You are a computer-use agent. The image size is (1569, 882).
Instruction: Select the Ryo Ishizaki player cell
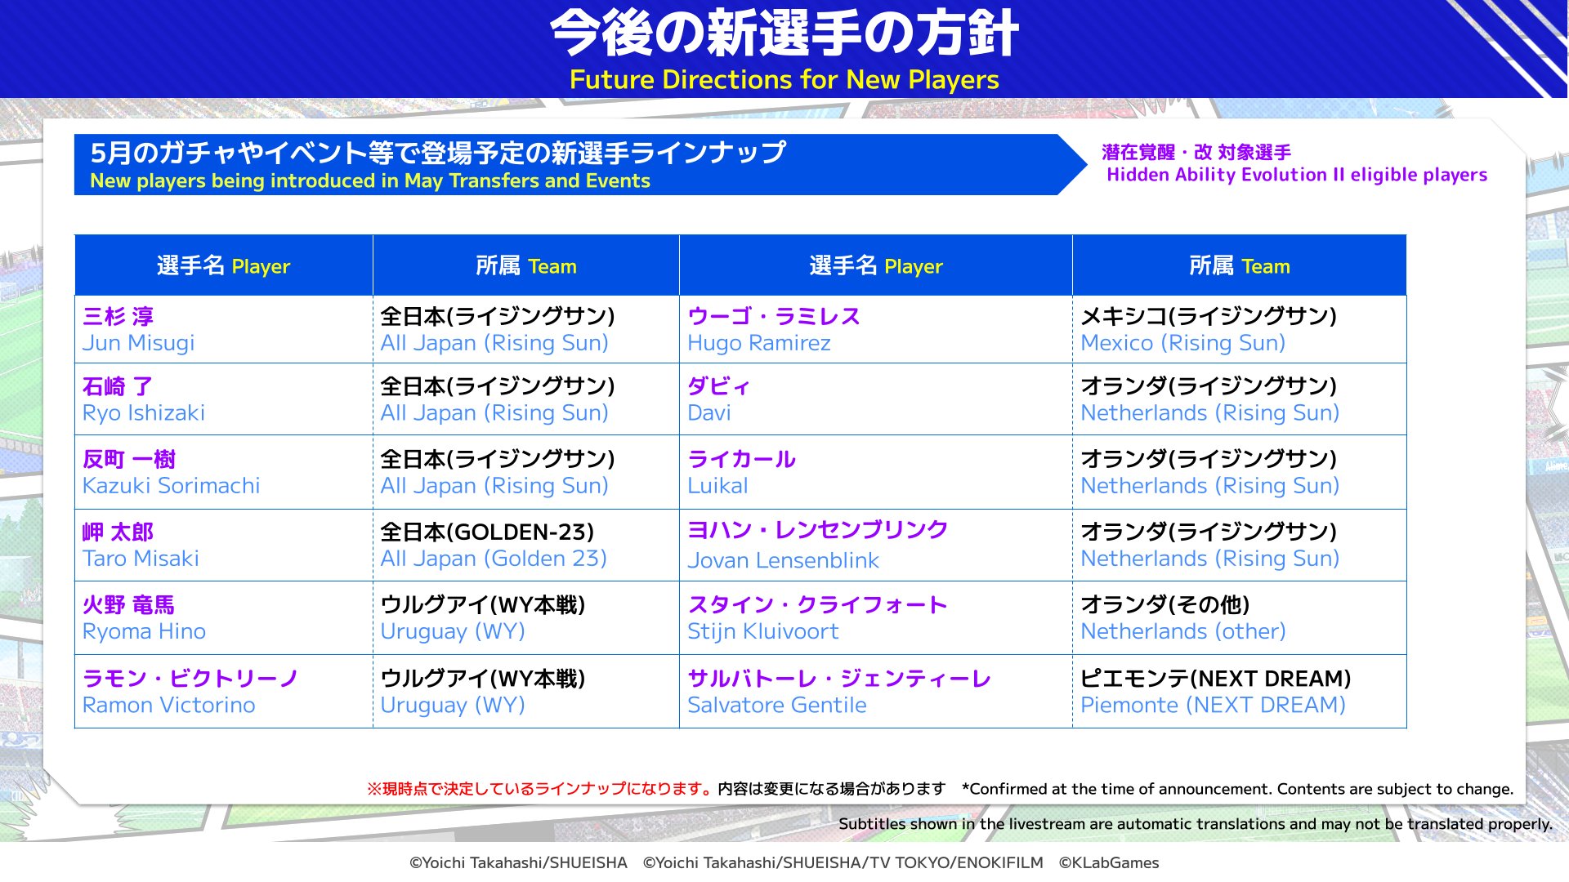click(x=223, y=399)
